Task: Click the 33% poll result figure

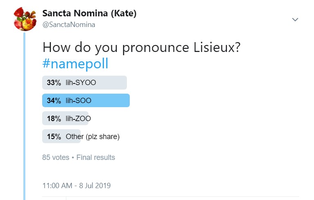Action: 54,83
